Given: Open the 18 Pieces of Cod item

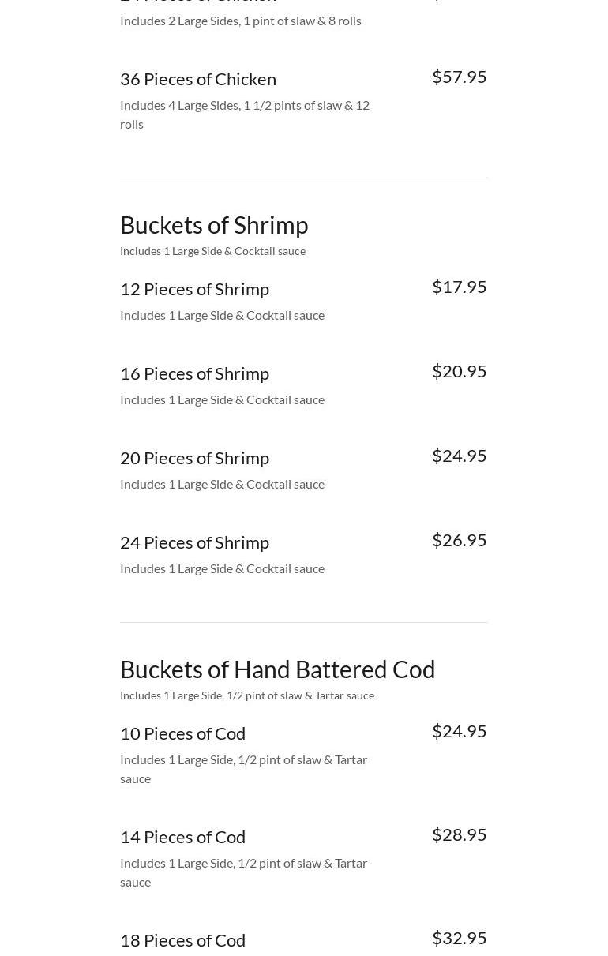Looking at the screenshot, I should click(x=182, y=940).
